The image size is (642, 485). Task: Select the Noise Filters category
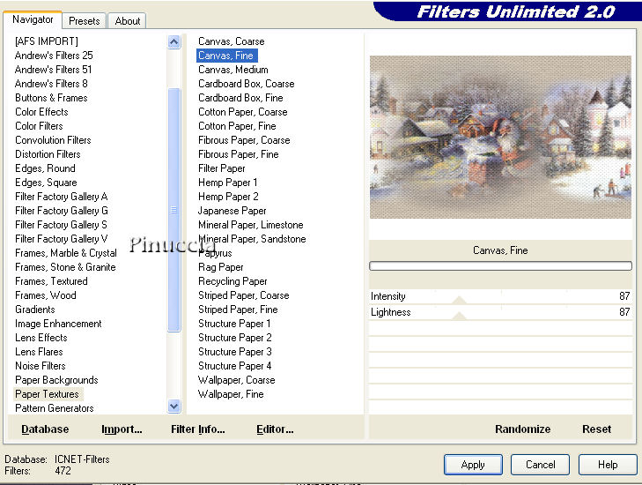41,366
